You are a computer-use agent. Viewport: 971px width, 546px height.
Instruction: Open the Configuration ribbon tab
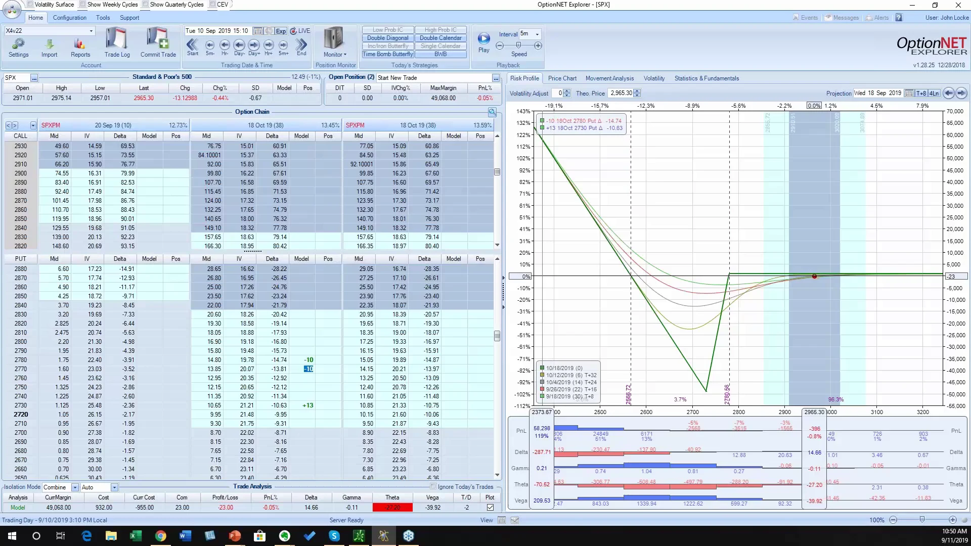[70, 18]
